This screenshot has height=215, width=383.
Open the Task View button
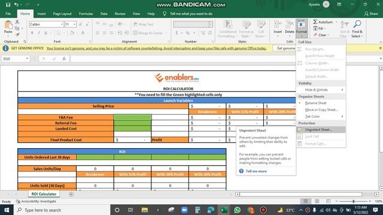click(130, 210)
